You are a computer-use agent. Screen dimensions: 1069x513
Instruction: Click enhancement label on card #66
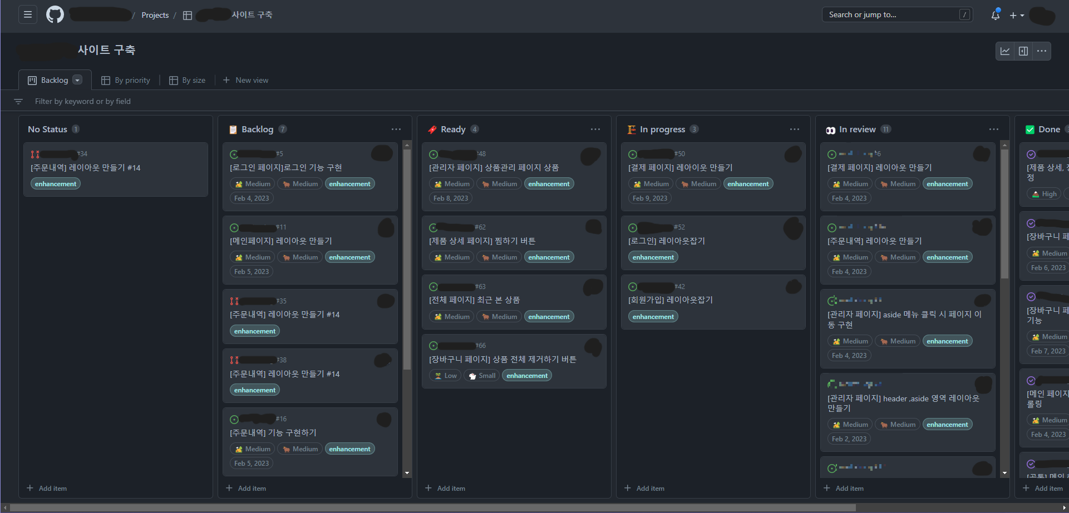(527, 376)
